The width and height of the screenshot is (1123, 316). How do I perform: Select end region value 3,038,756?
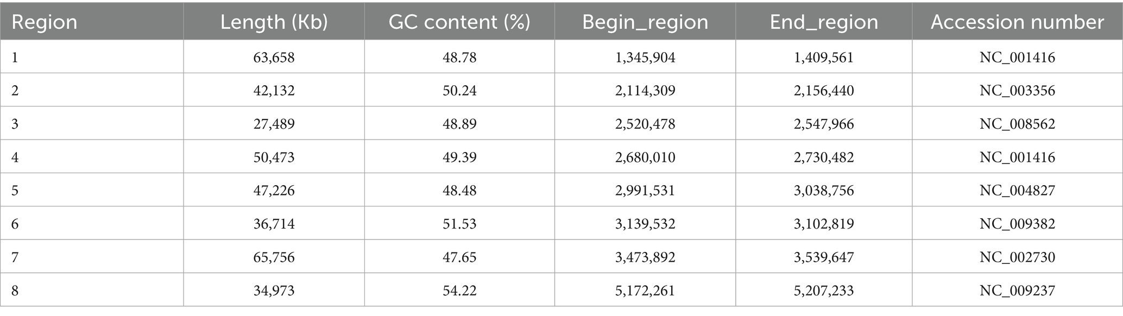(x=824, y=191)
